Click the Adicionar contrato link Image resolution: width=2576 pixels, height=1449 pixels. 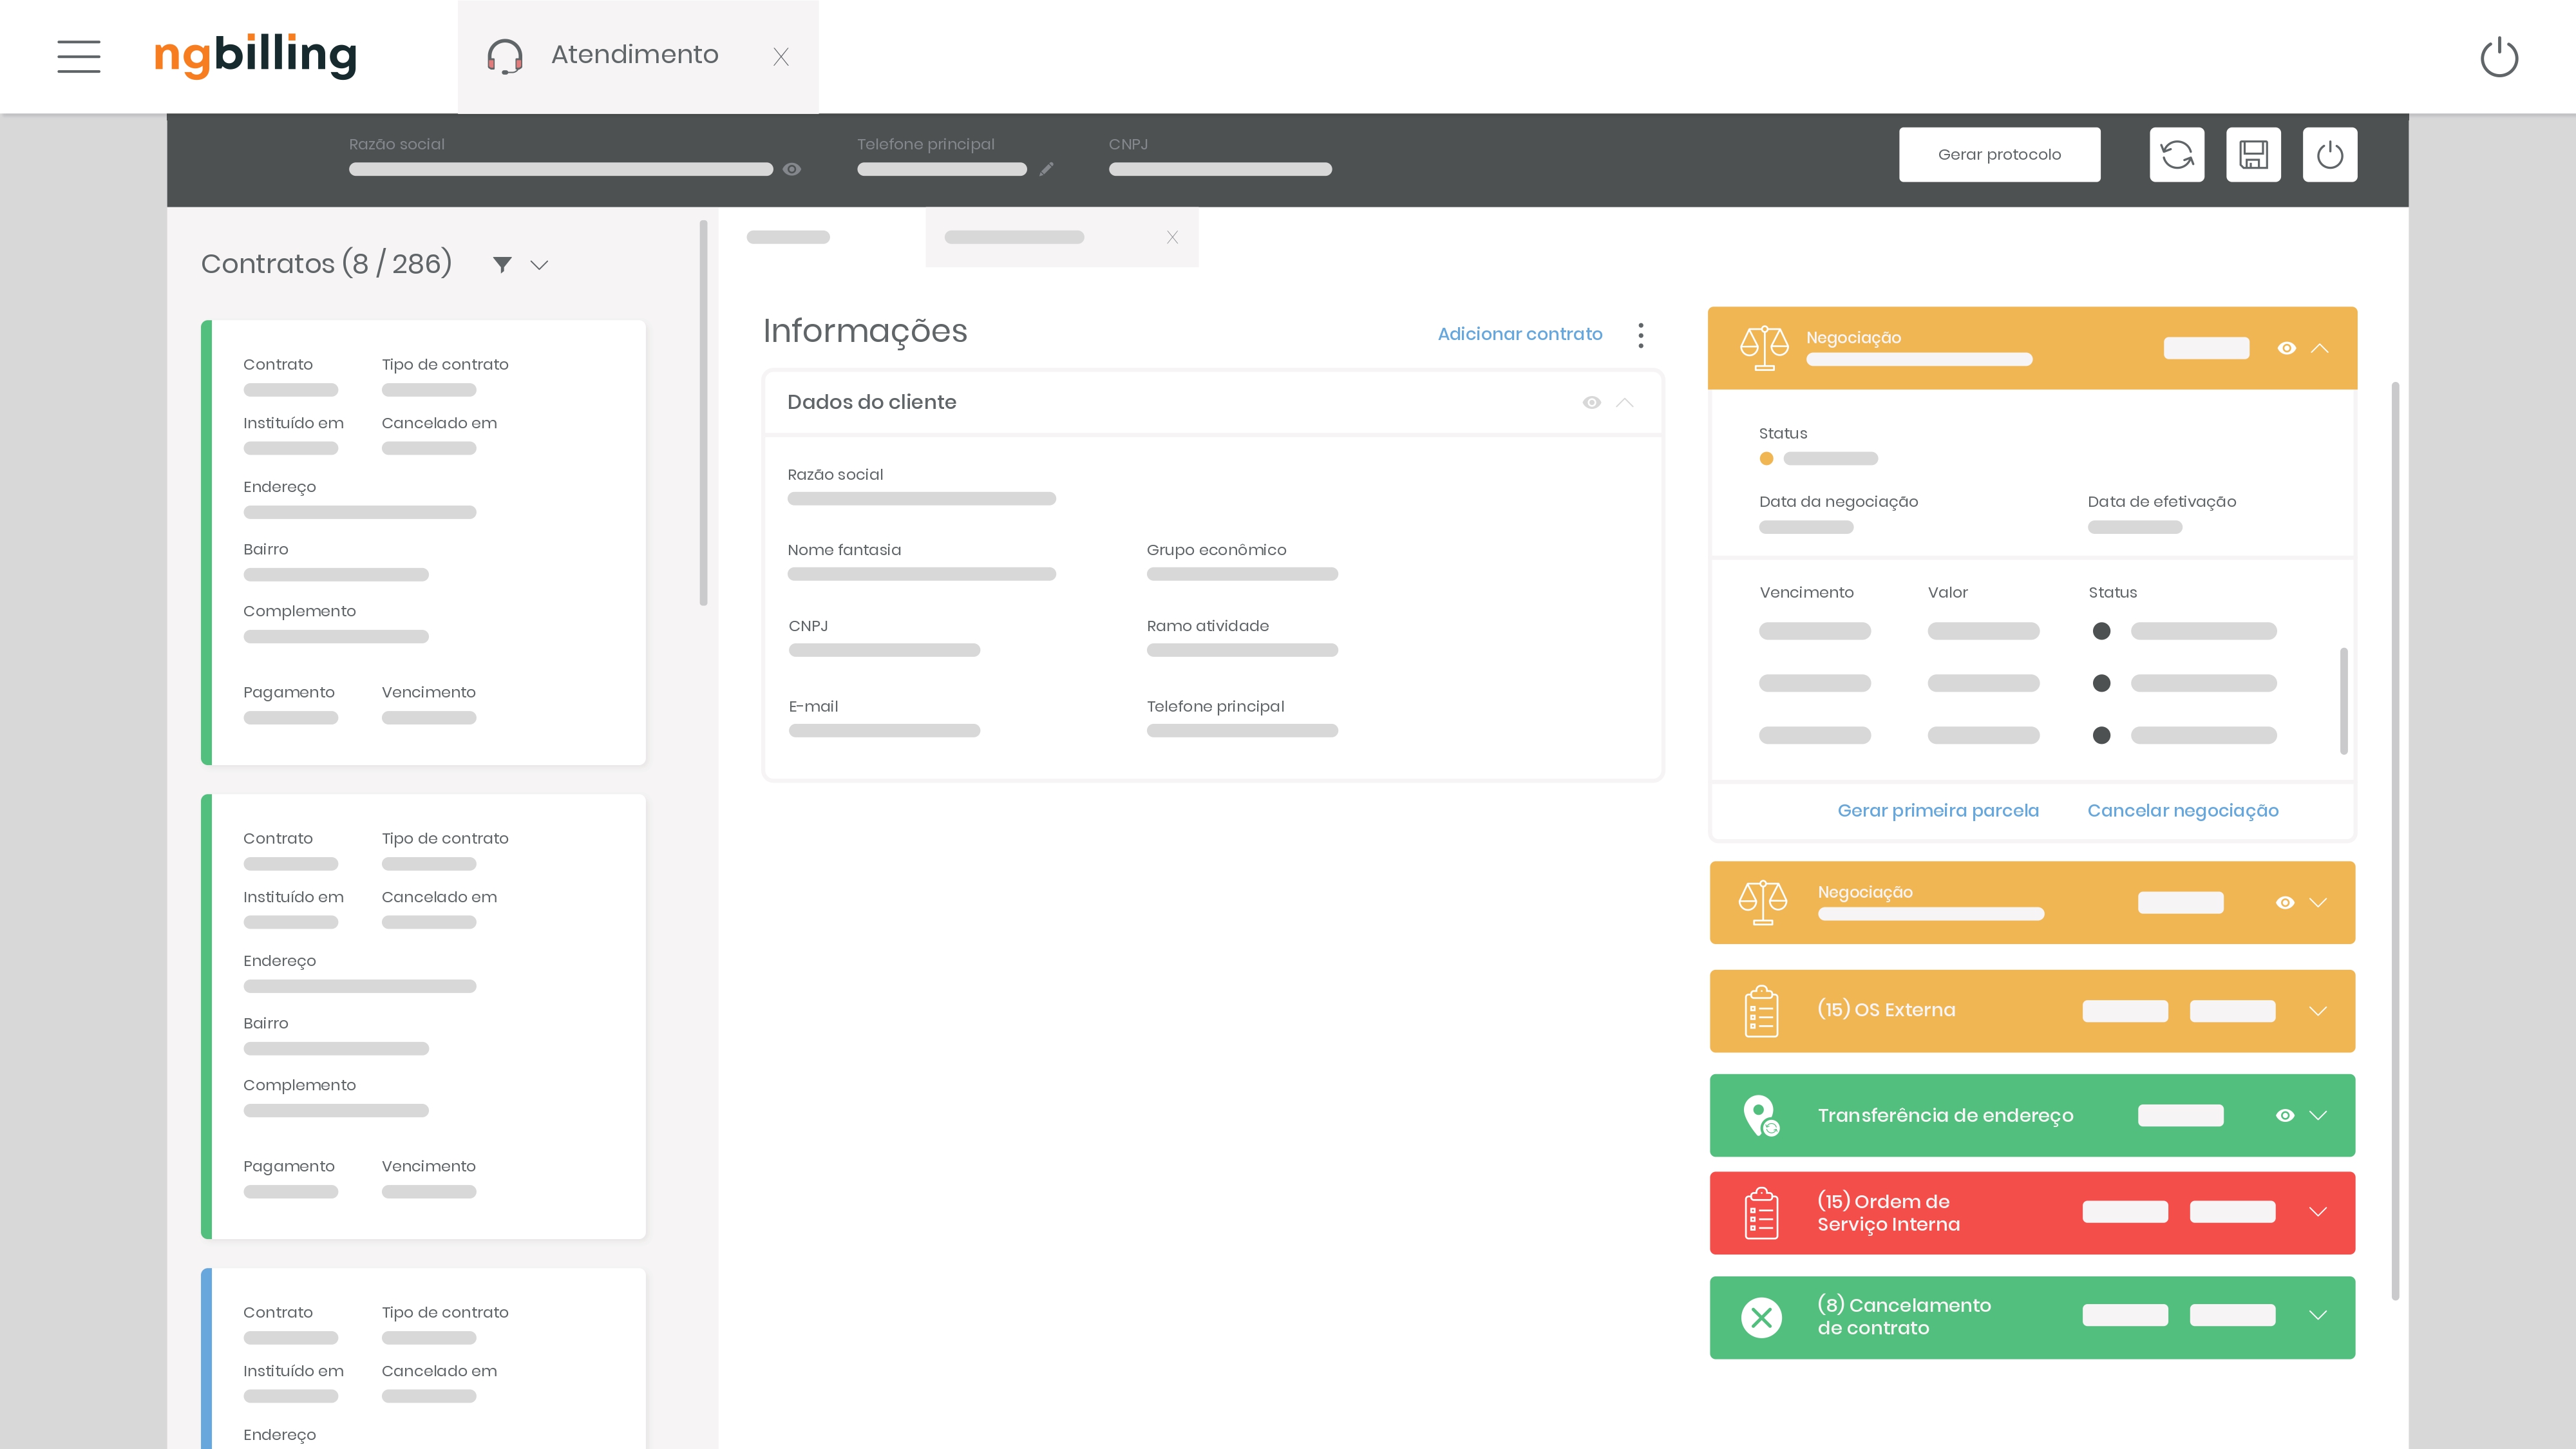tap(1520, 334)
